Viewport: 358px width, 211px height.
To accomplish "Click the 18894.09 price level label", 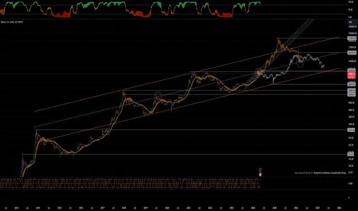I will [x=351, y=91].
